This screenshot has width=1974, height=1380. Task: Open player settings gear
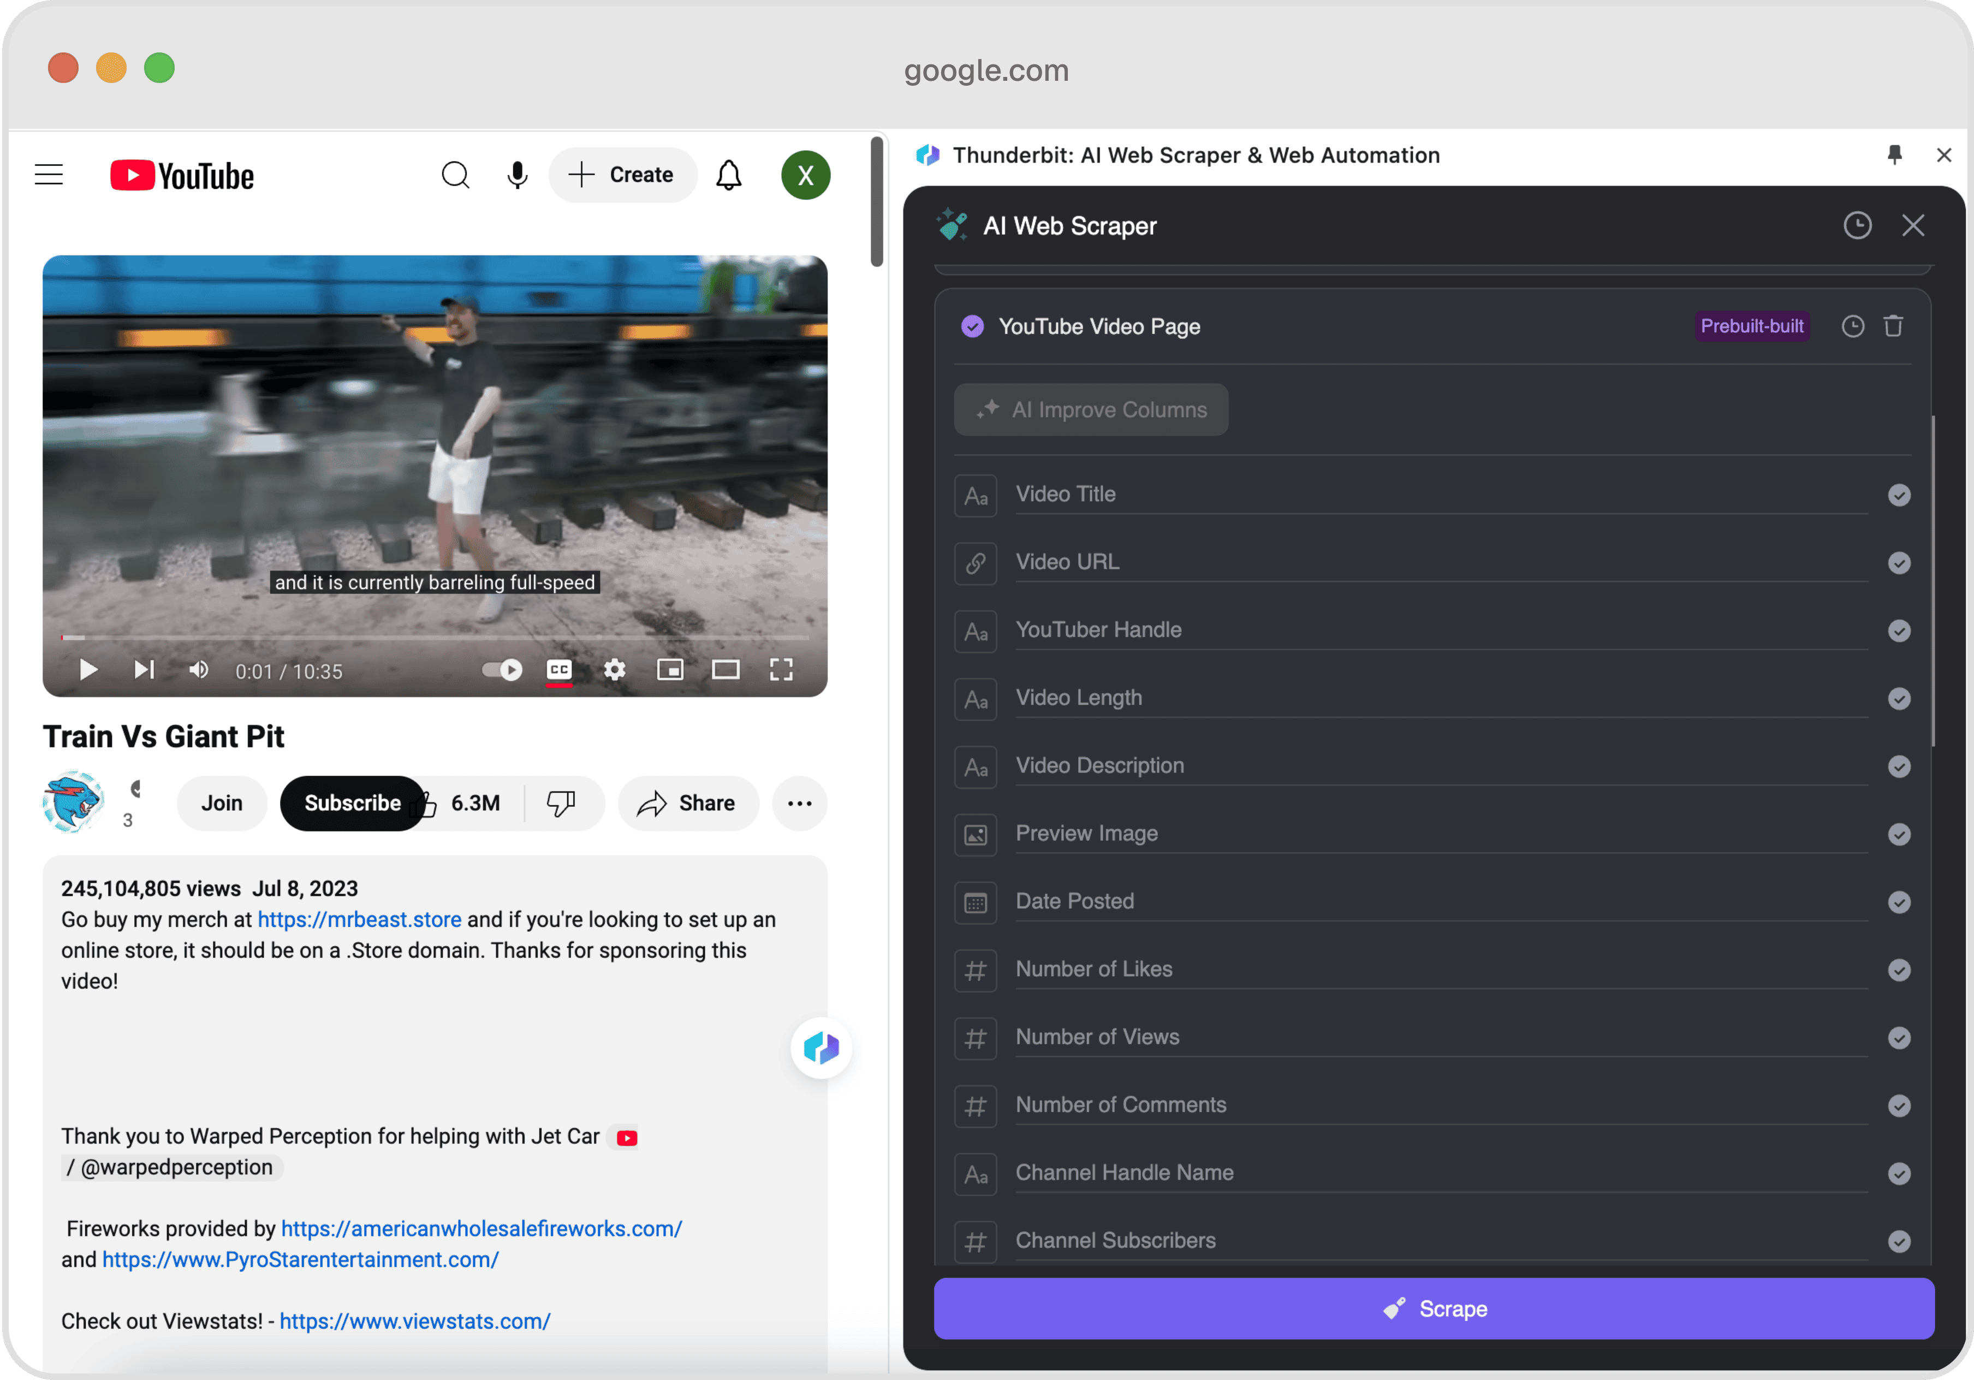[614, 670]
